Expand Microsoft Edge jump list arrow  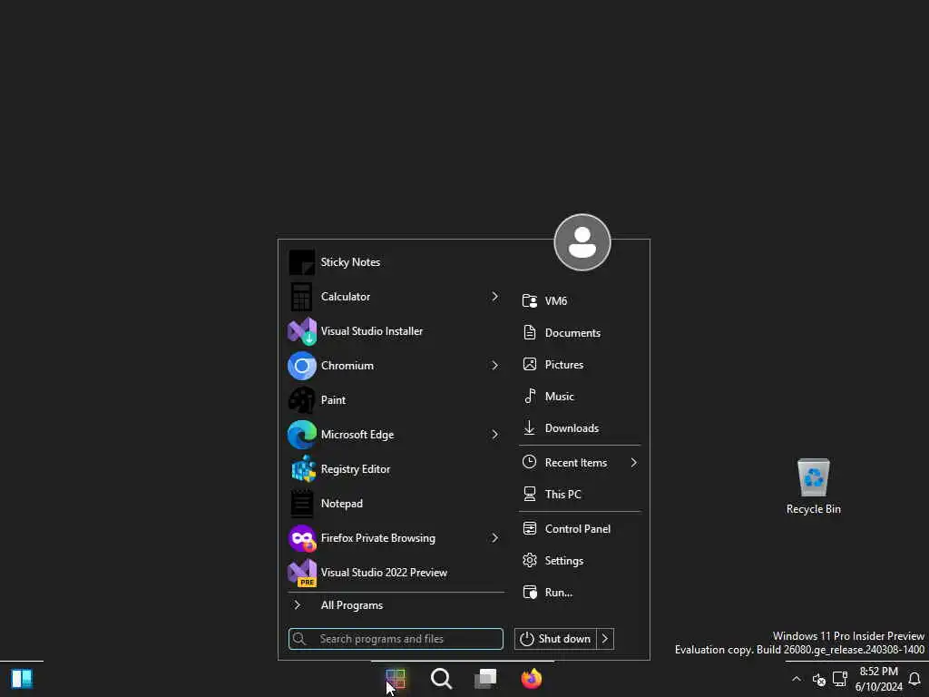pyautogui.click(x=494, y=435)
